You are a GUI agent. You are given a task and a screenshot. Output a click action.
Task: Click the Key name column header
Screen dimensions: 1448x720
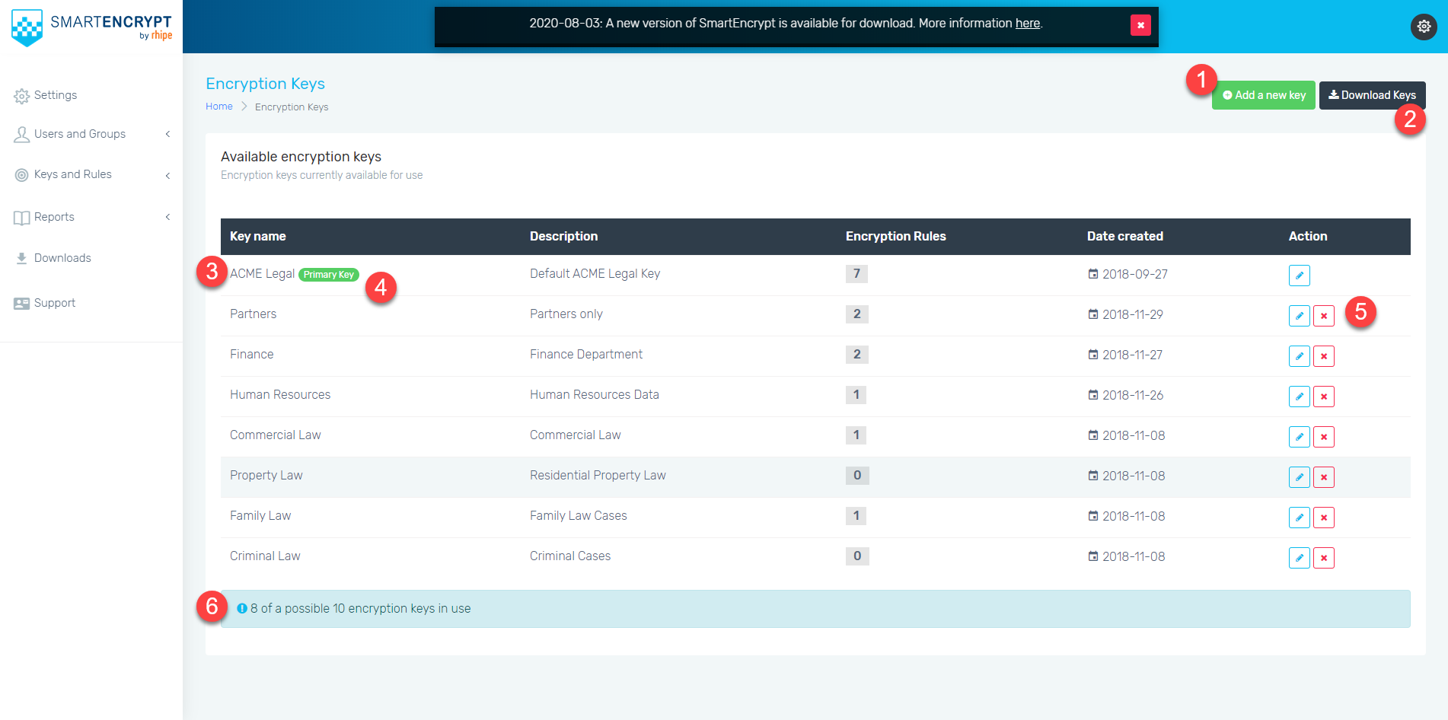point(258,237)
